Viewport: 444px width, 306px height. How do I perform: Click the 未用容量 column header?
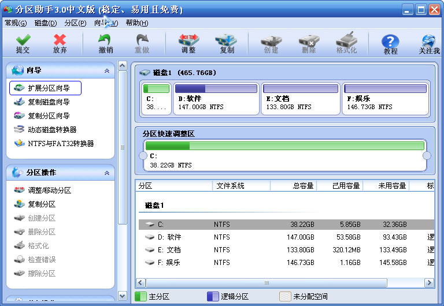coord(386,186)
